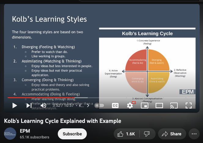The width and height of the screenshot is (203, 143).
Task: Open the more actions three-dot menu
Action: [194, 134]
